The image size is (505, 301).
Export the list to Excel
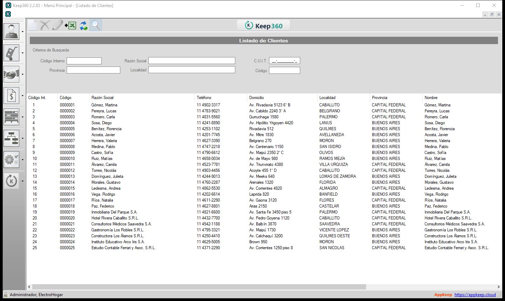70,25
